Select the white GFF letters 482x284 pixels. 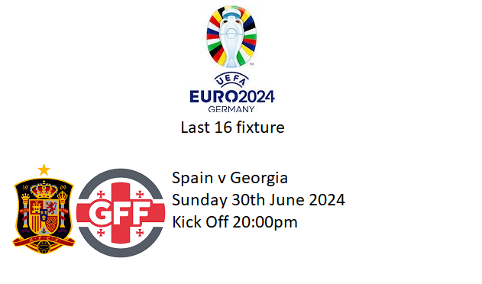(x=120, y=212)
